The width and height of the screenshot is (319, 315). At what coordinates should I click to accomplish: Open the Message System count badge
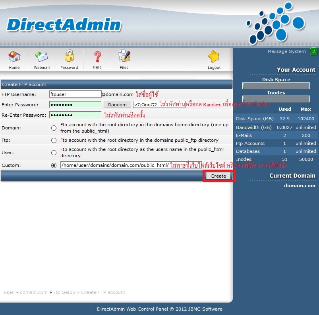313,51
